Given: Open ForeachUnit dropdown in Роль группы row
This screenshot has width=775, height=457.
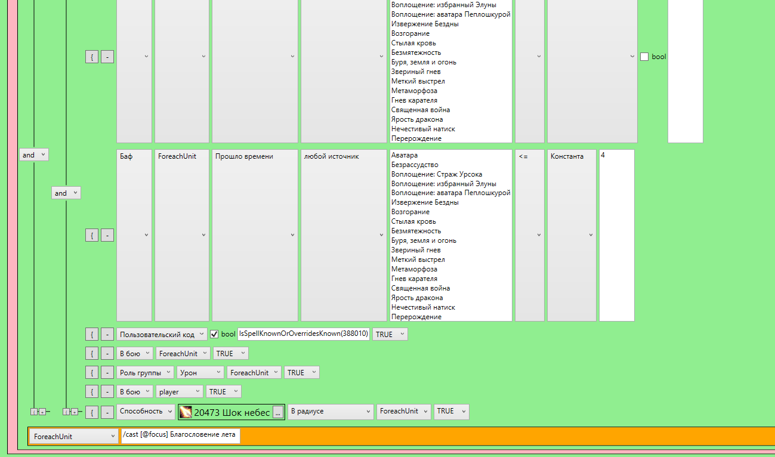Looking at the screenshot, I should pyautogui.click(x=254, y=372).
